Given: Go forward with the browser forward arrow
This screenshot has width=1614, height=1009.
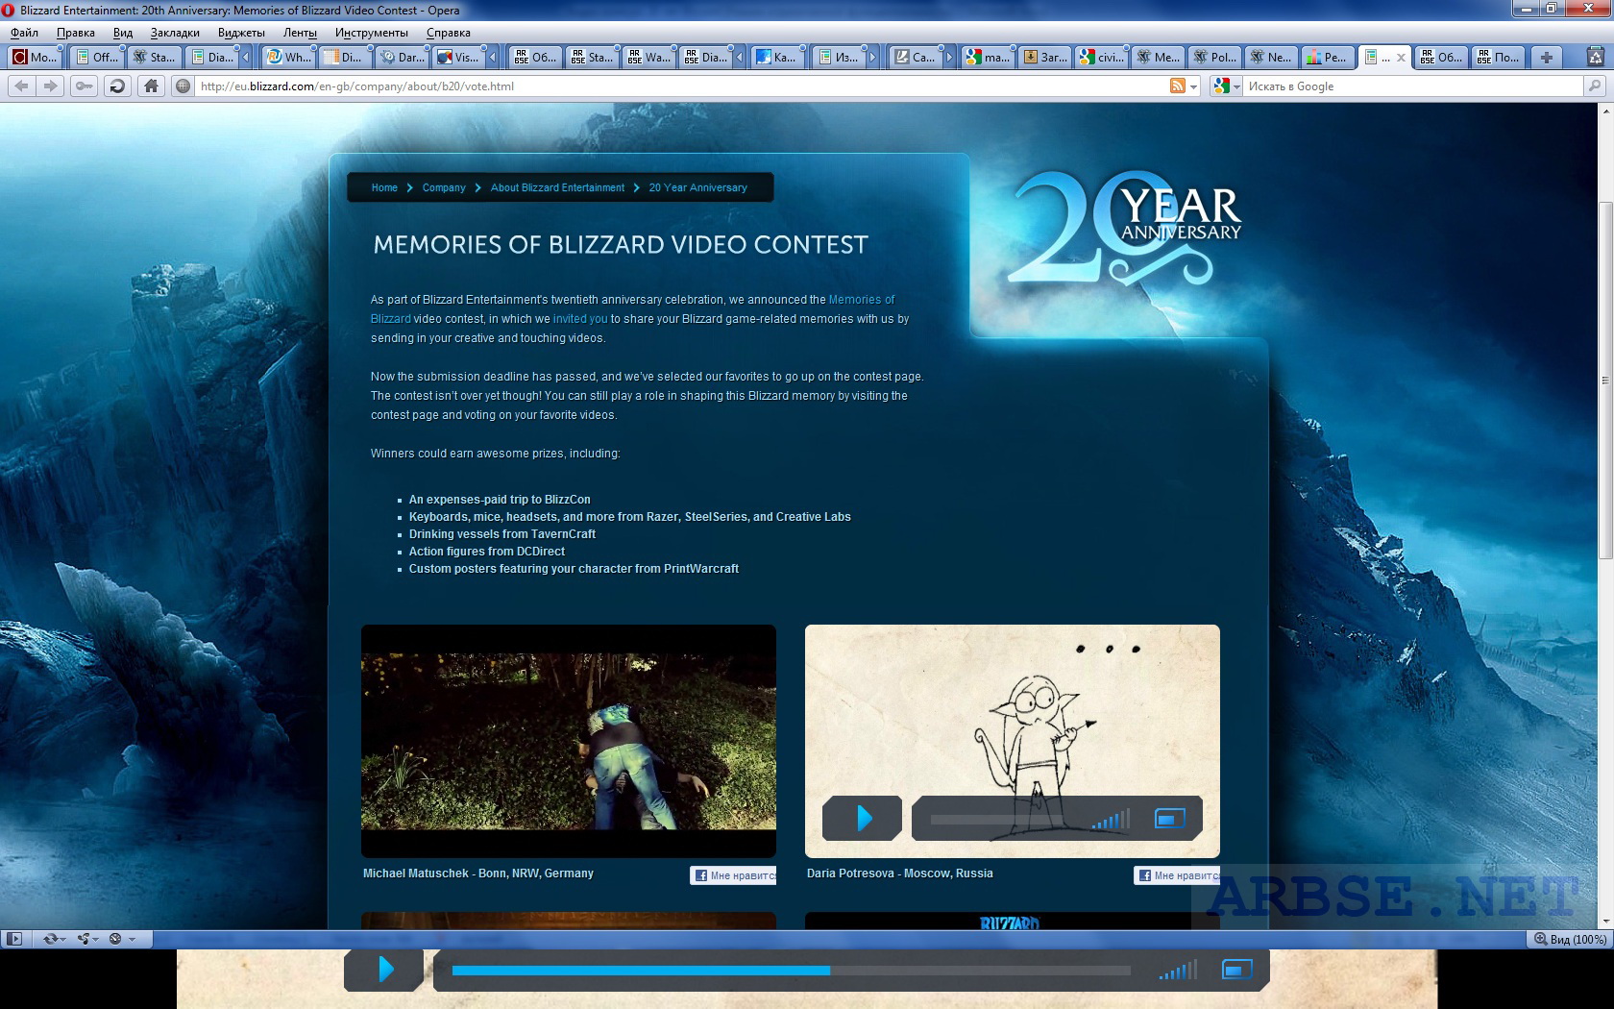Looking at the screenshot, I should [x=51, y=86].
